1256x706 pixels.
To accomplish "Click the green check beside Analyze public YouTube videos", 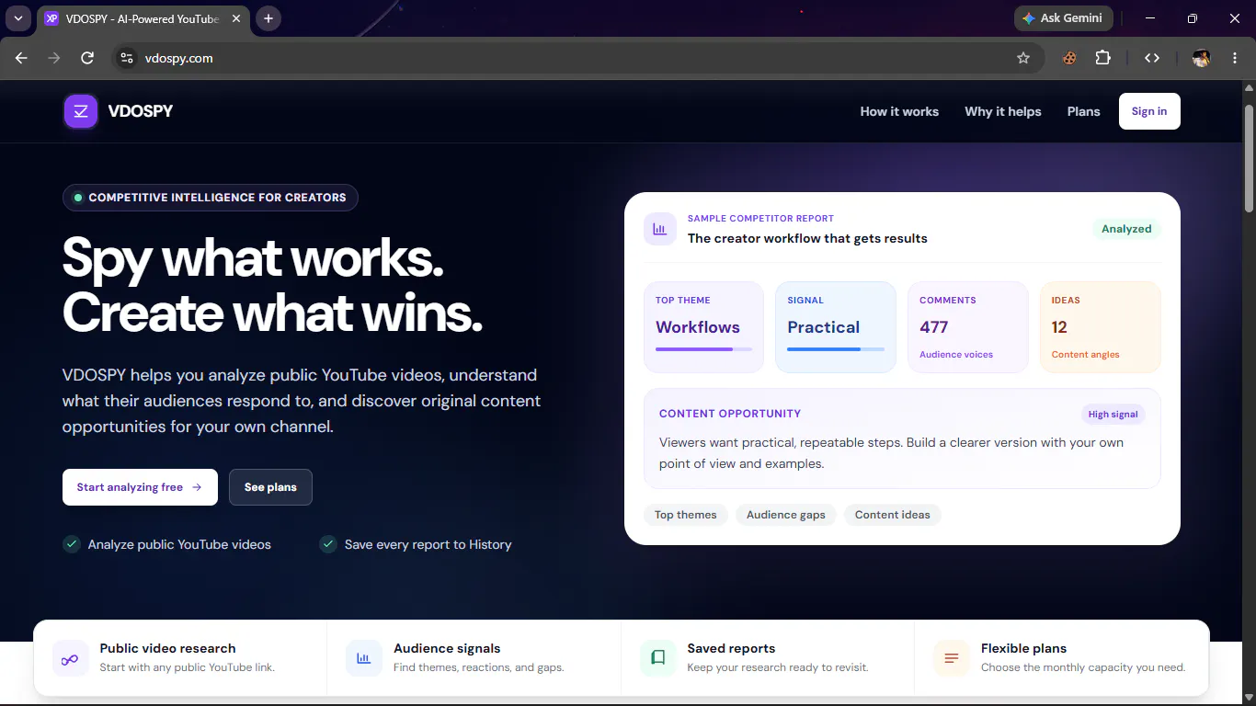I will [72, 544].
